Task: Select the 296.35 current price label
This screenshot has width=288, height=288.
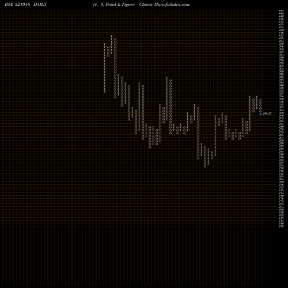Action: [x=267, y=113]
